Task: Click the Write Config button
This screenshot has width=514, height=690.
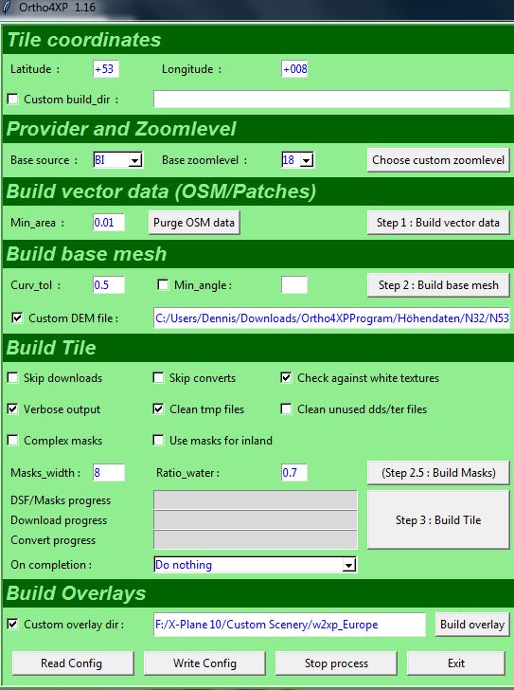Action: coord(204,663)
